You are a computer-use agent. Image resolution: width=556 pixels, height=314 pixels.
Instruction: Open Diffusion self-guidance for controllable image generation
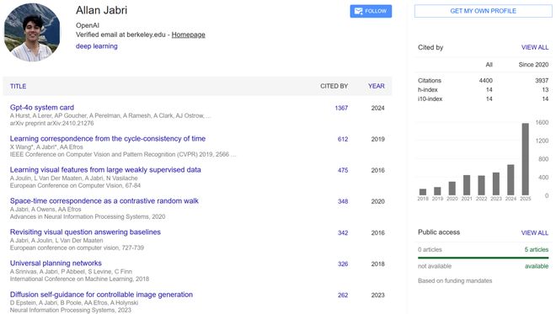coord(101,295)
